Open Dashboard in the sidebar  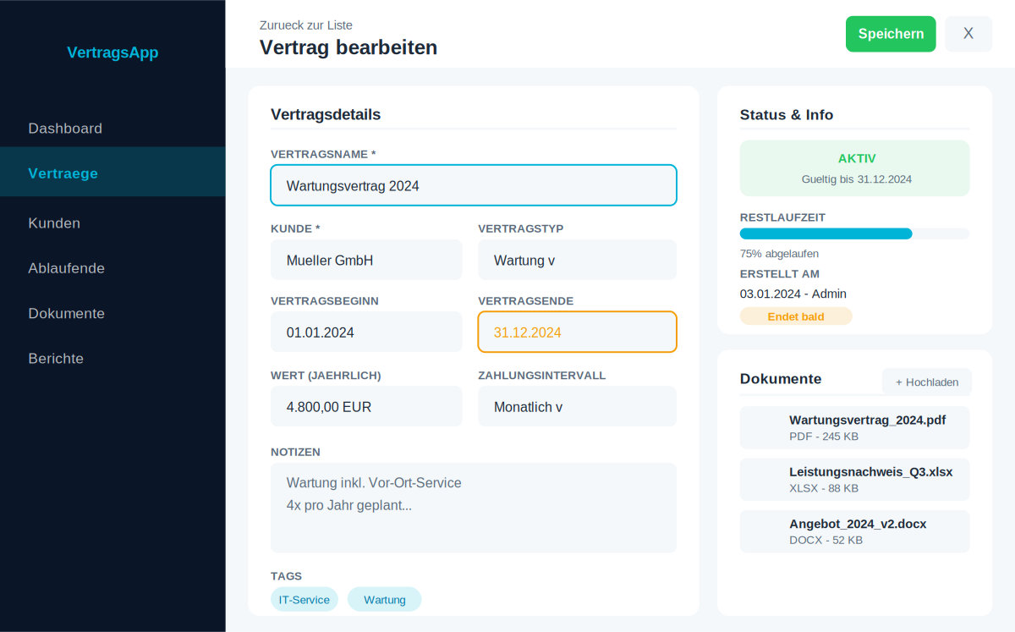(x=65, y=129)
